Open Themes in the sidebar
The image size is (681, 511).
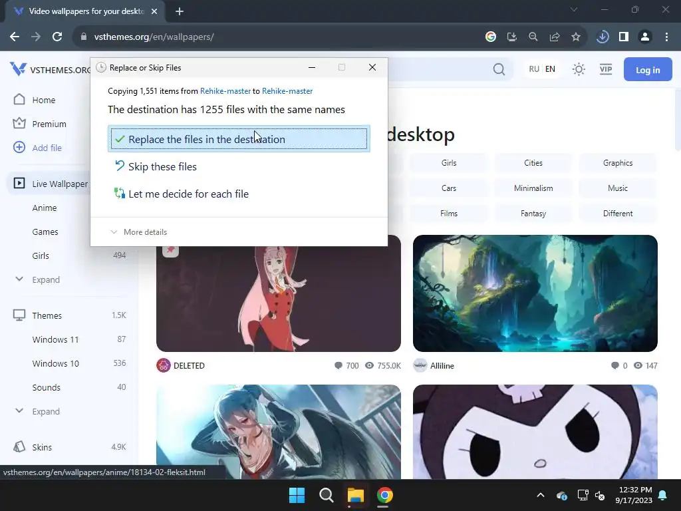[x=47, y=315]
